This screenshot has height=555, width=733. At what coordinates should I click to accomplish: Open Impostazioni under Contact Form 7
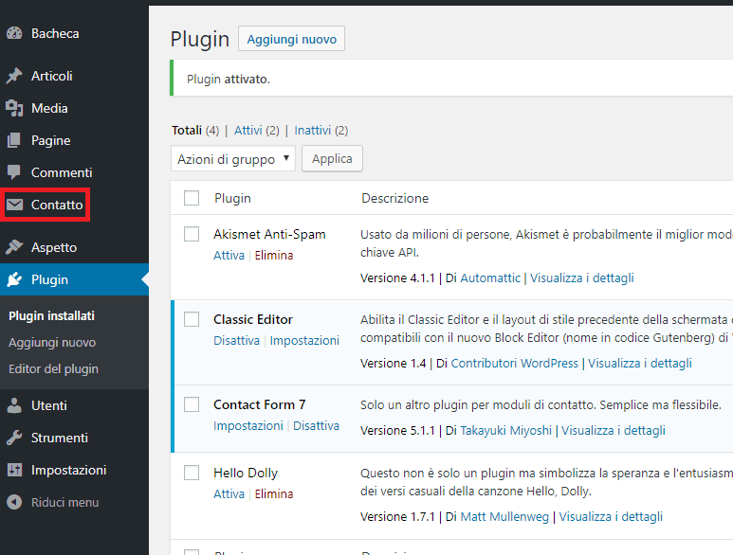pyautogui.click(x=248, y=425)
